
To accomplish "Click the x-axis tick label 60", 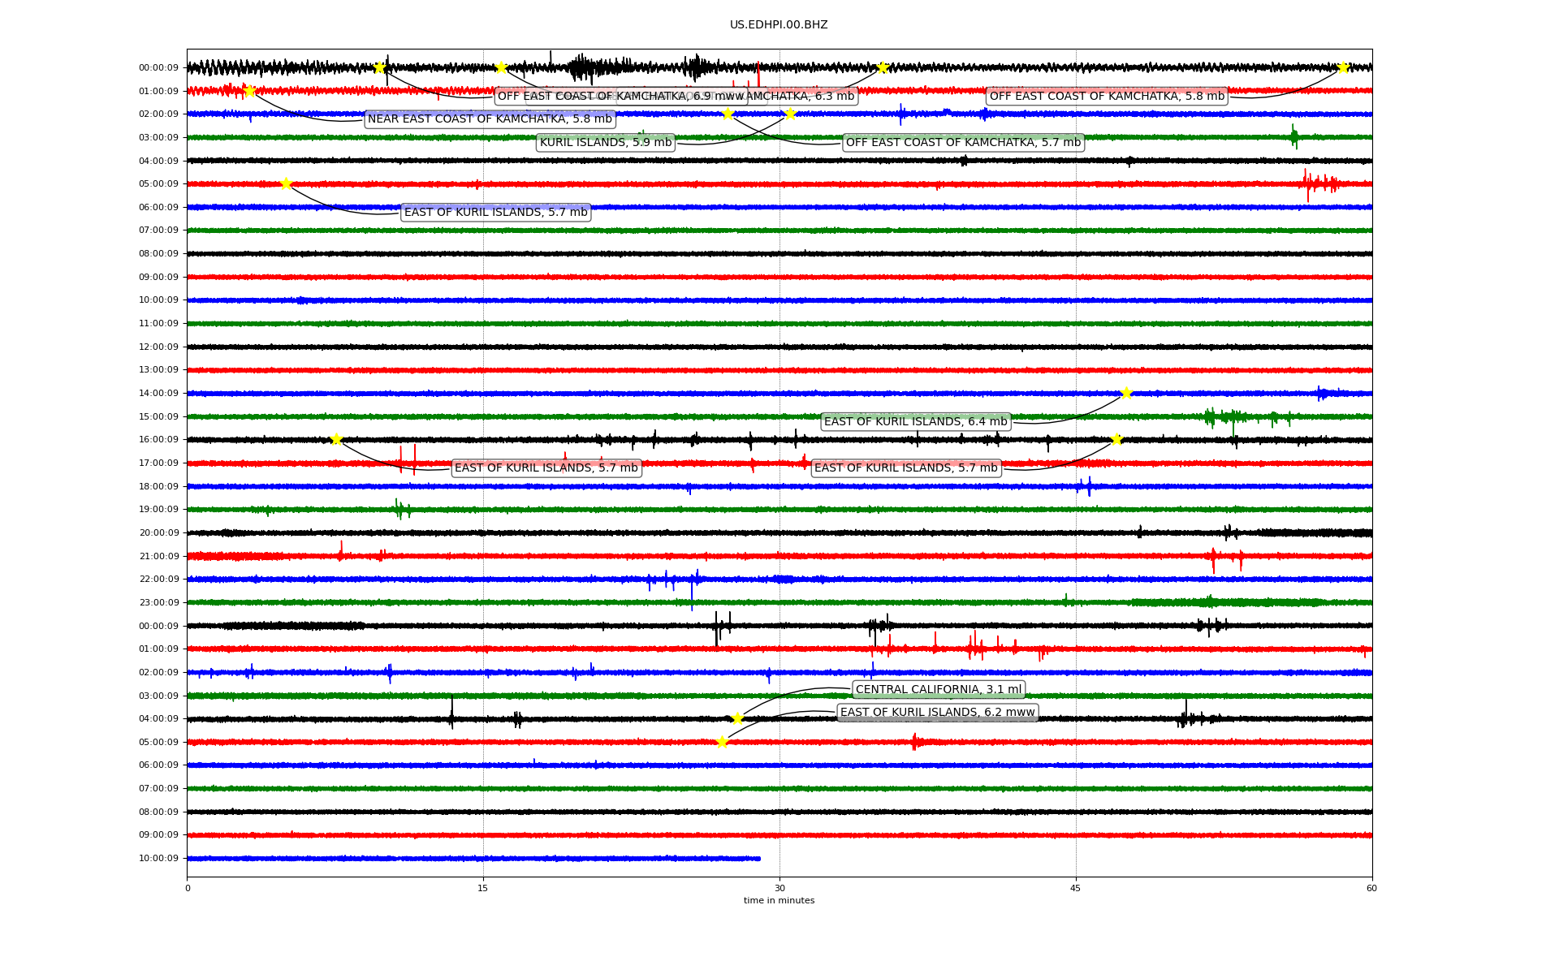I will coord(1371,888).
